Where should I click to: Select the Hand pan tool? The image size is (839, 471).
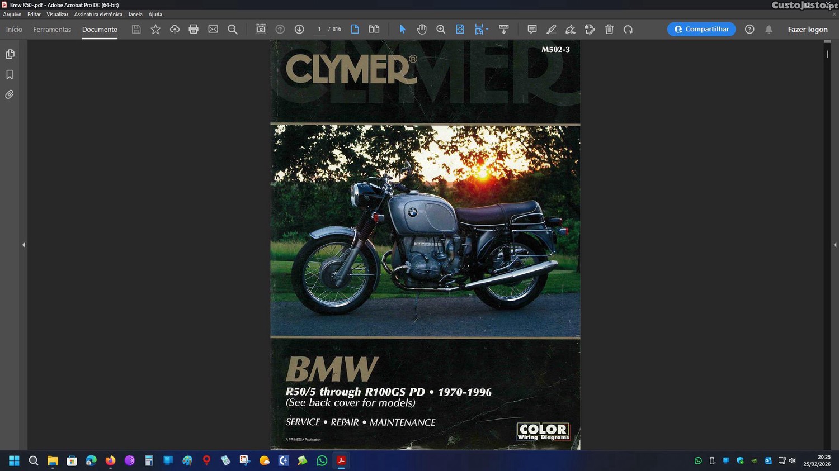[422, 29]
